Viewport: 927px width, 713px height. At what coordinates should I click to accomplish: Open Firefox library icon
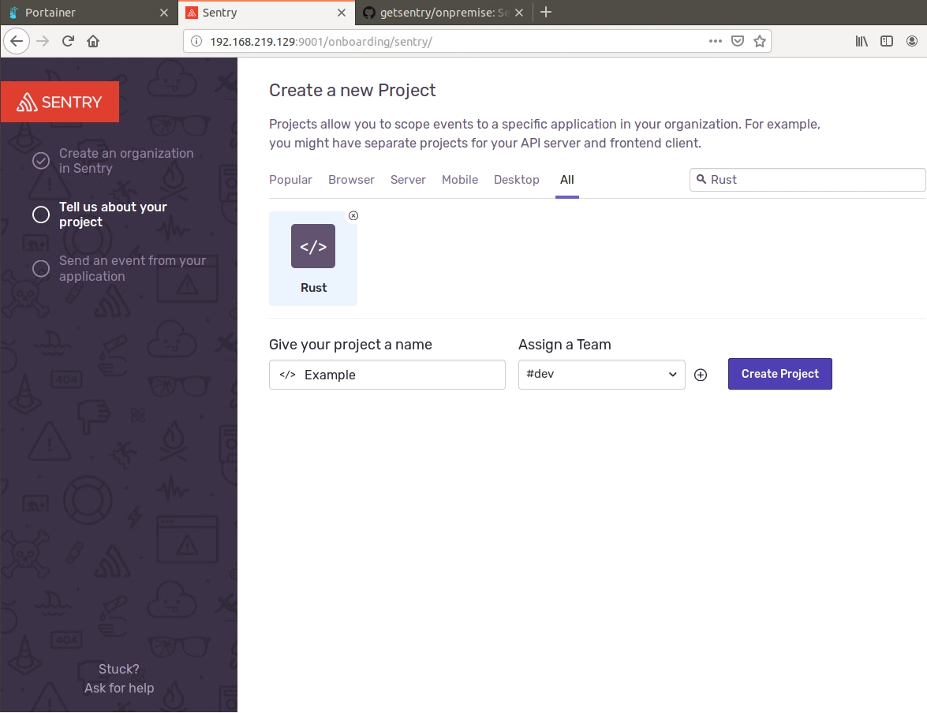862,41
